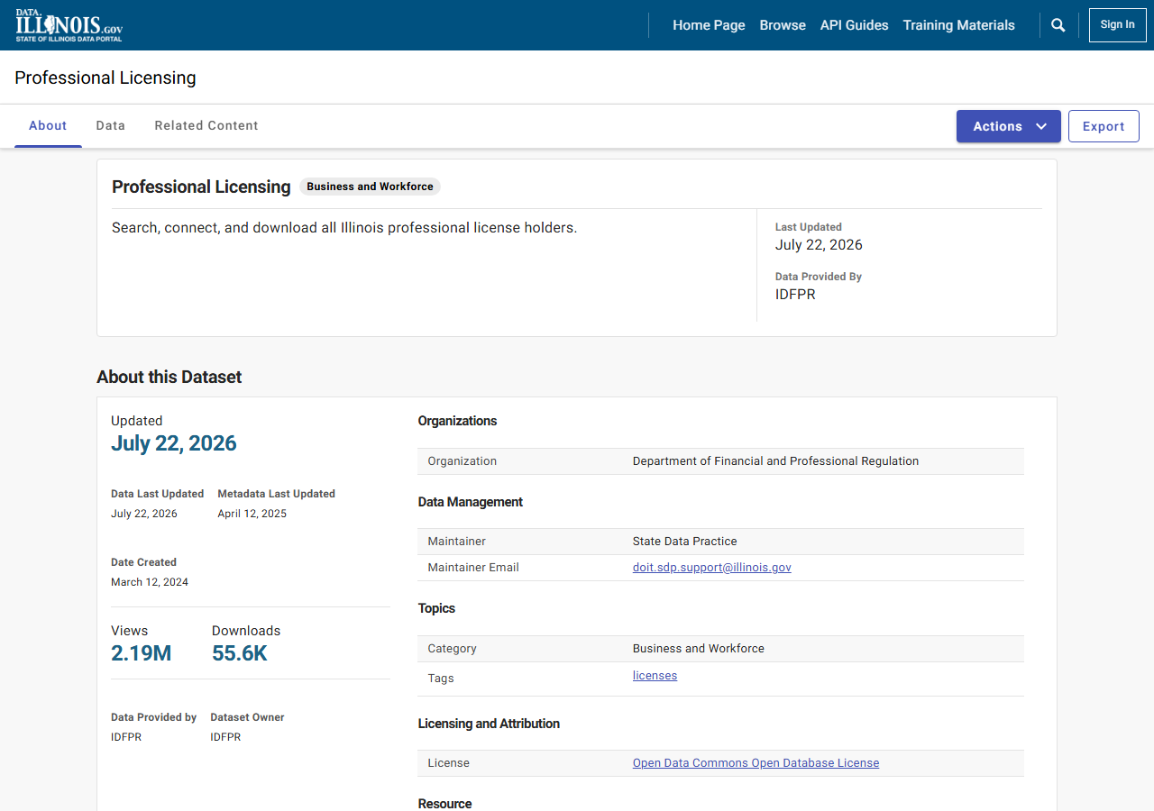Click the 'About this Dataset' heading

[x=169, y=378]
